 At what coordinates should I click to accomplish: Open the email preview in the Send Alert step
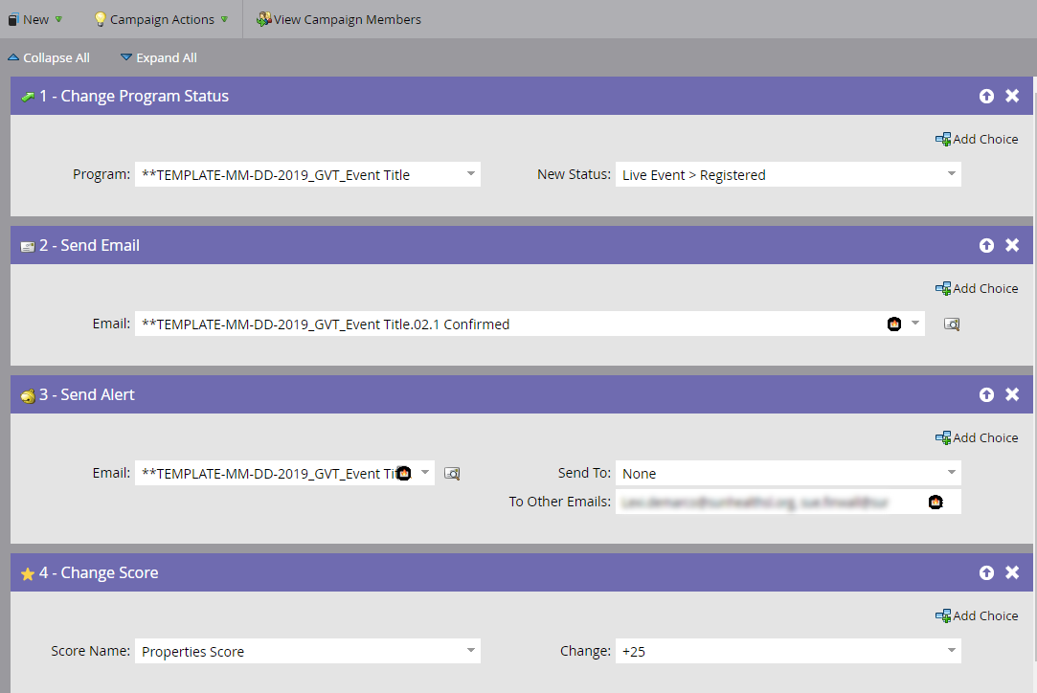click(x=451, y=473)
